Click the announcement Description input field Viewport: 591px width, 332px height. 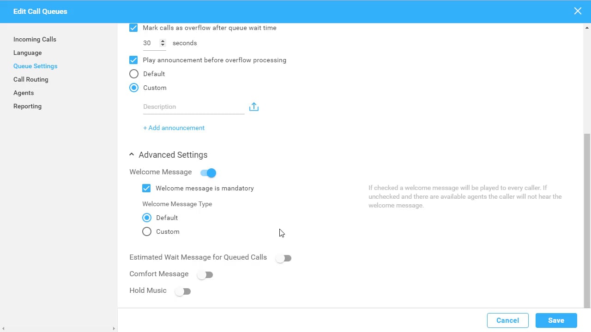[193, 107]
